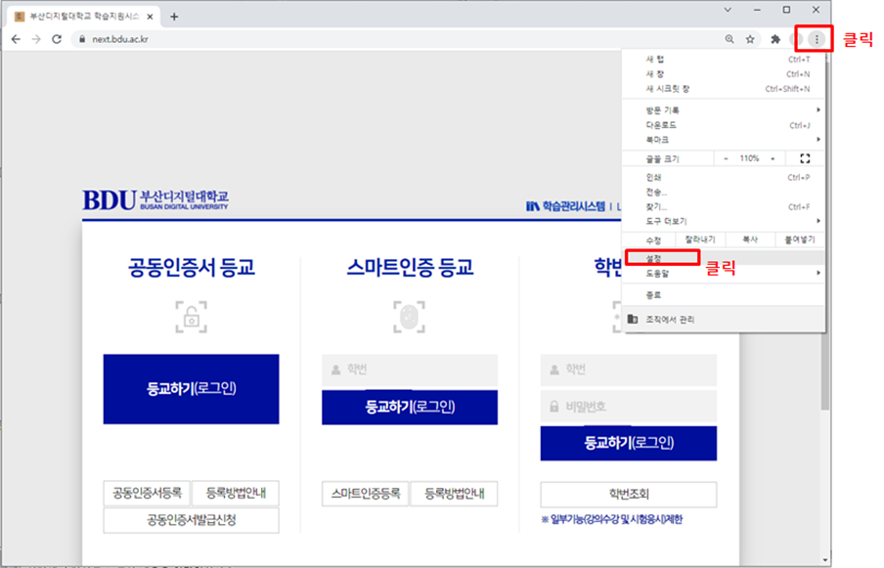Click 공동인증서발급신청 button

click(191, 520)
